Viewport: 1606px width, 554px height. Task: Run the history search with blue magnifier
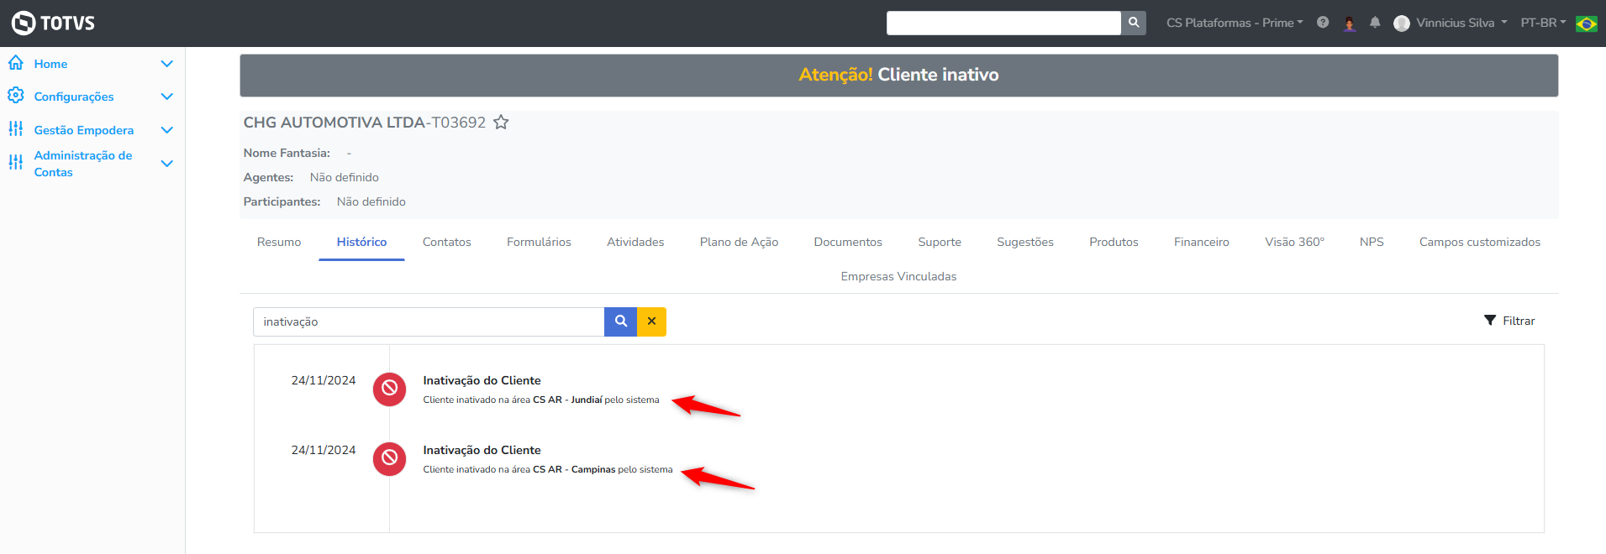(x=620, y=321)
